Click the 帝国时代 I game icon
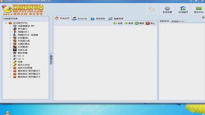 click(x=15, y=32)
